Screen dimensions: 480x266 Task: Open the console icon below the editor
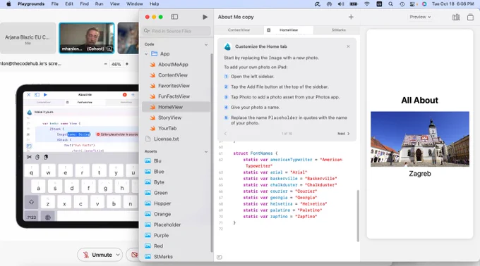click(220, 257)
